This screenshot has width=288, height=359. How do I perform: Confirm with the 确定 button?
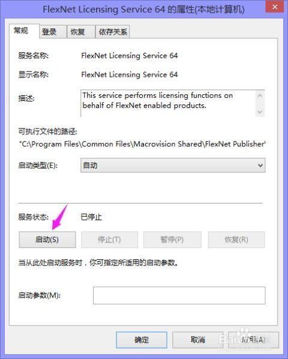click(142, 340)
